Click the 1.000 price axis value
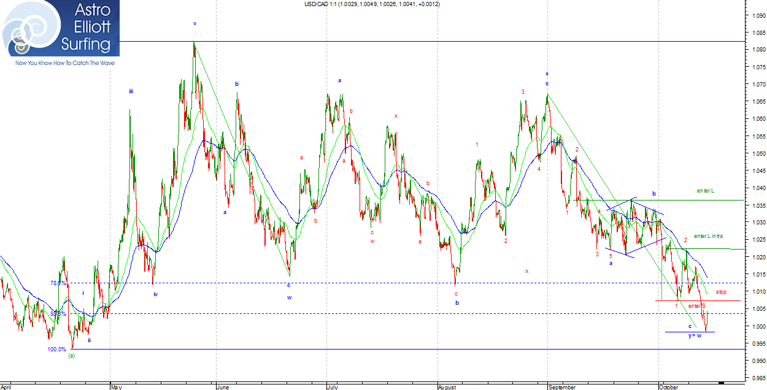Screen dimensions: 767x390 point(758,326)
